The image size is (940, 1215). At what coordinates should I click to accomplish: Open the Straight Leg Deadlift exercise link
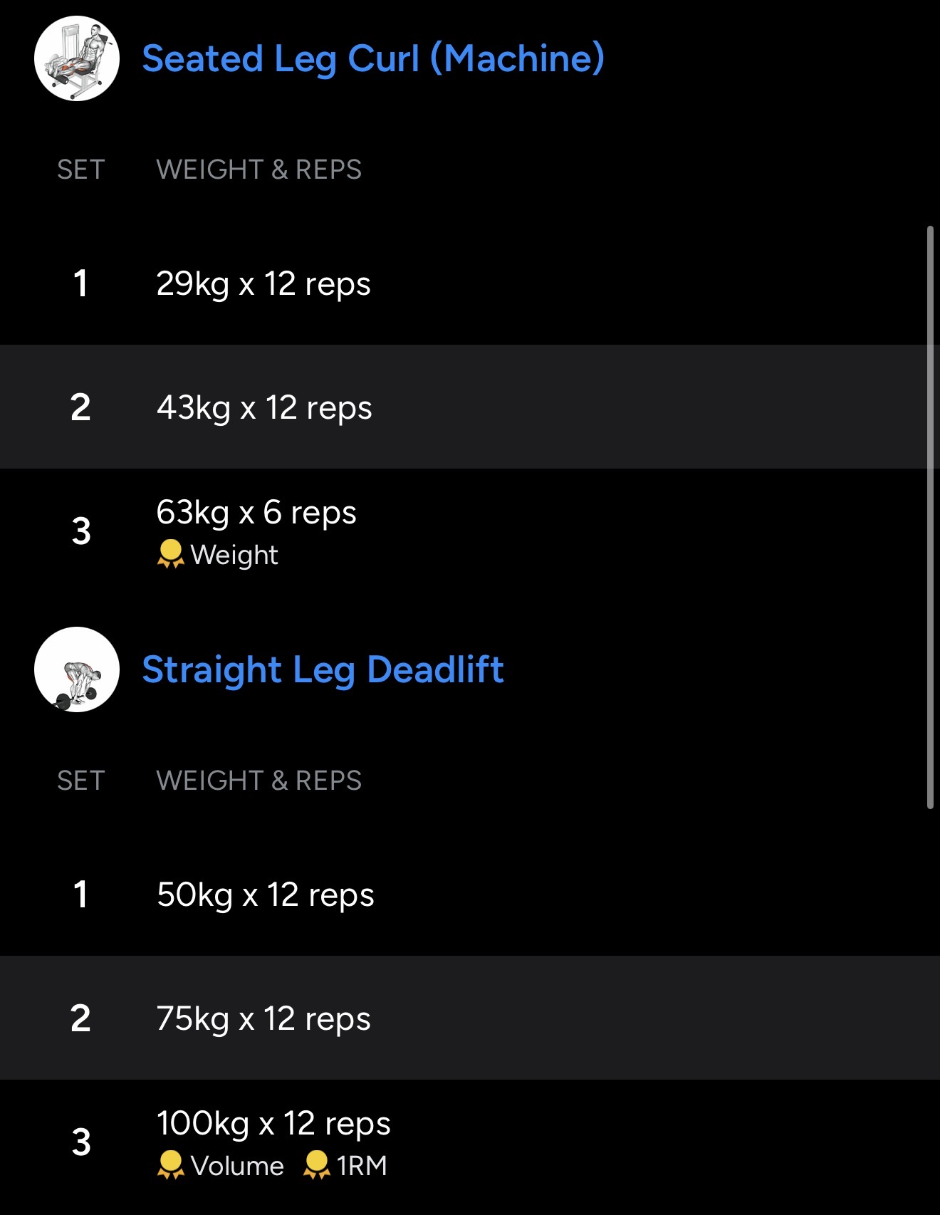pos(323,669)
